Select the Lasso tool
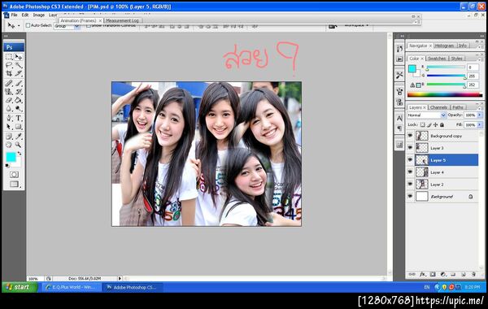Viewport: 488px width, 309px height. coord(9,65)
